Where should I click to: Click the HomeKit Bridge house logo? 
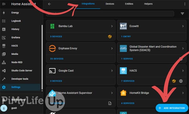pos(123,93)
